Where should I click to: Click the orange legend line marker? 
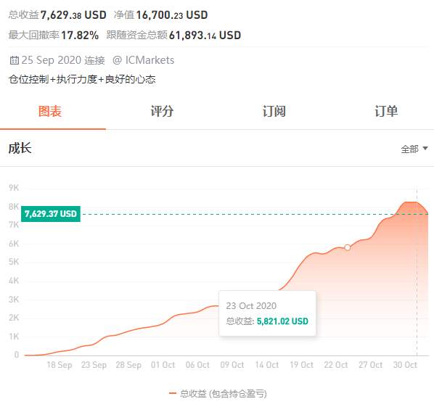pos(173,393)
